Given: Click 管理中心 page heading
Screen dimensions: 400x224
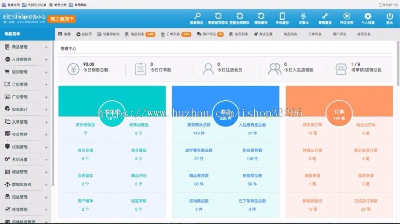Looking at the screenshot, I should click(68, 49).
